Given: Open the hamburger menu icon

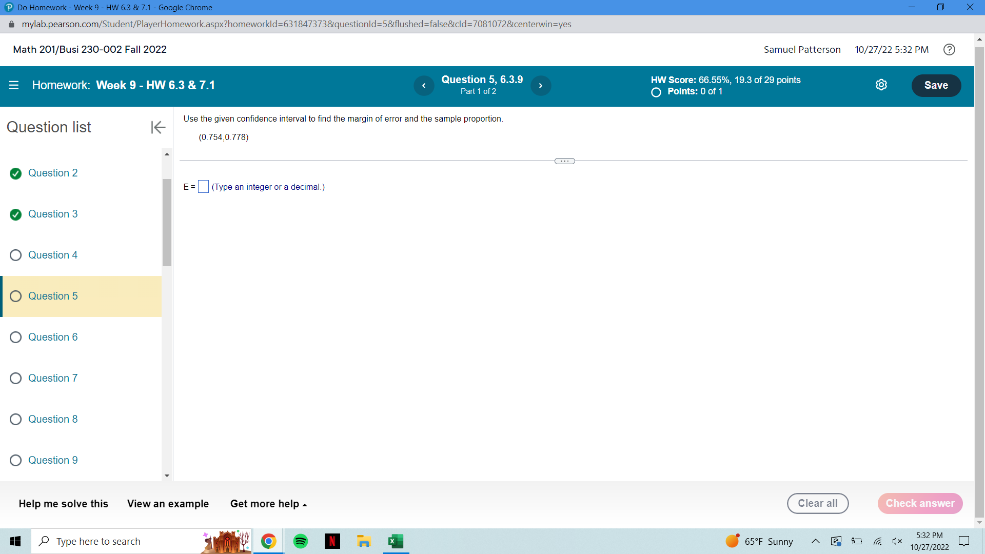Looking at the screenshot, I should [x=14, y=85].
